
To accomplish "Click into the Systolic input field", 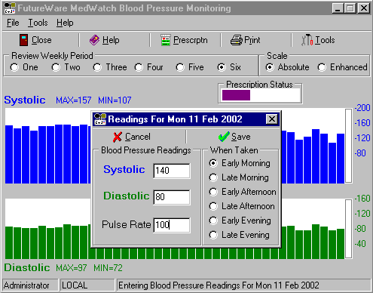I will pyautogui.click(x=172, y=171).
